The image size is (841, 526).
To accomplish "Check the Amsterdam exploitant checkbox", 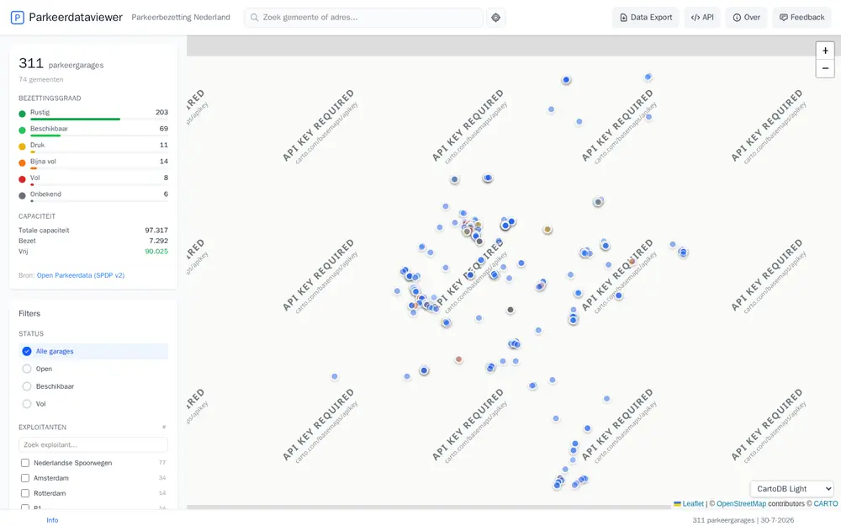I will [25, 478].
